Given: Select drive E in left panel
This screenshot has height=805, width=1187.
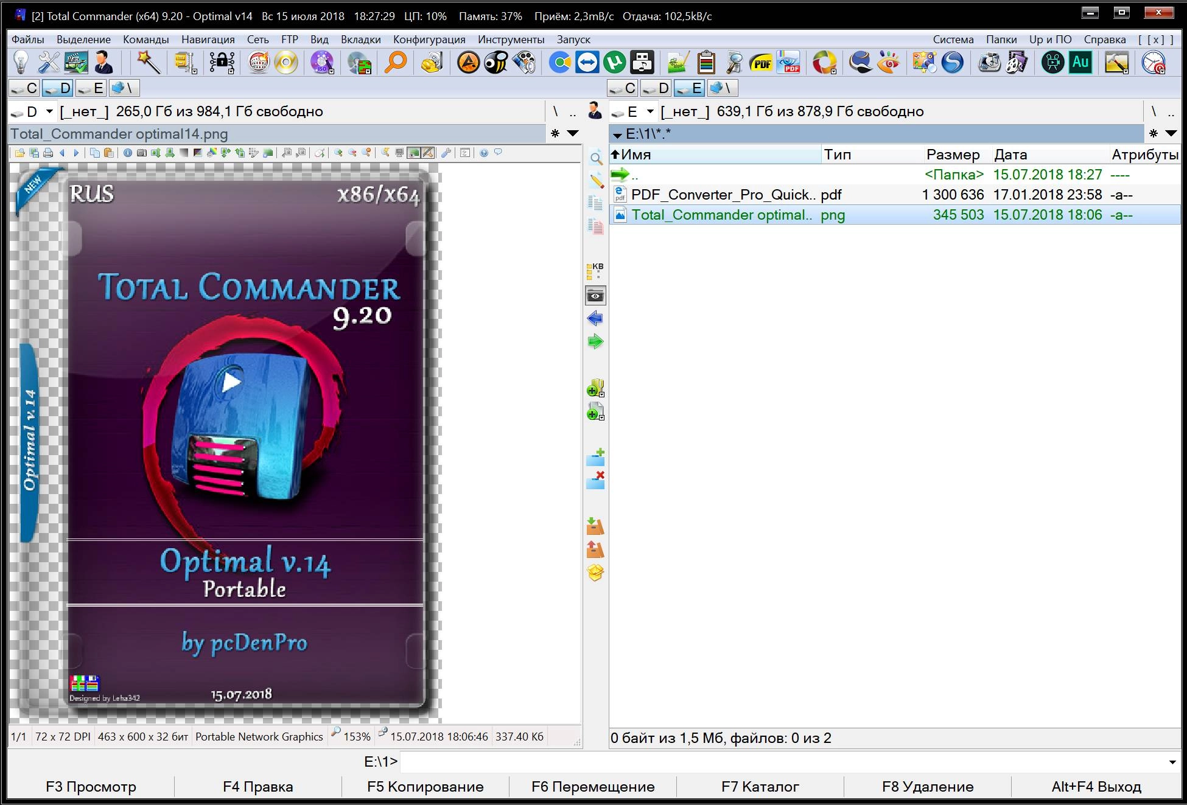Looking at the screenshot, I should pos(91,88).
